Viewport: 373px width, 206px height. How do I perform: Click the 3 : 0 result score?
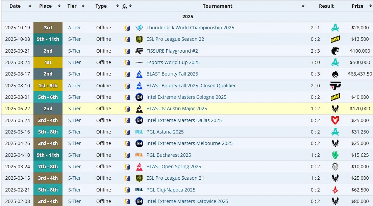315,62
